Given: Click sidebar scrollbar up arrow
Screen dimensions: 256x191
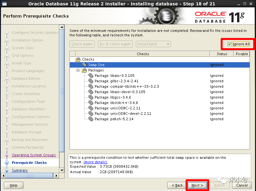Looking at the screenshot, I should tap(62, 27).
